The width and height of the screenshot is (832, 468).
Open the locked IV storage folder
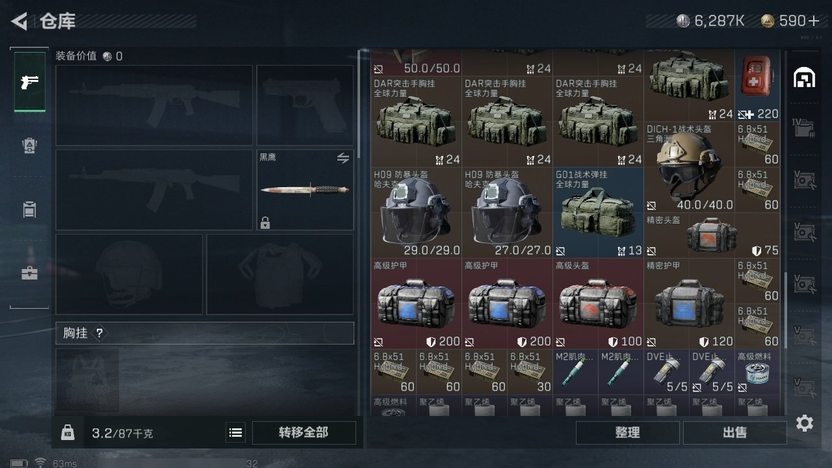coord(804,127)
